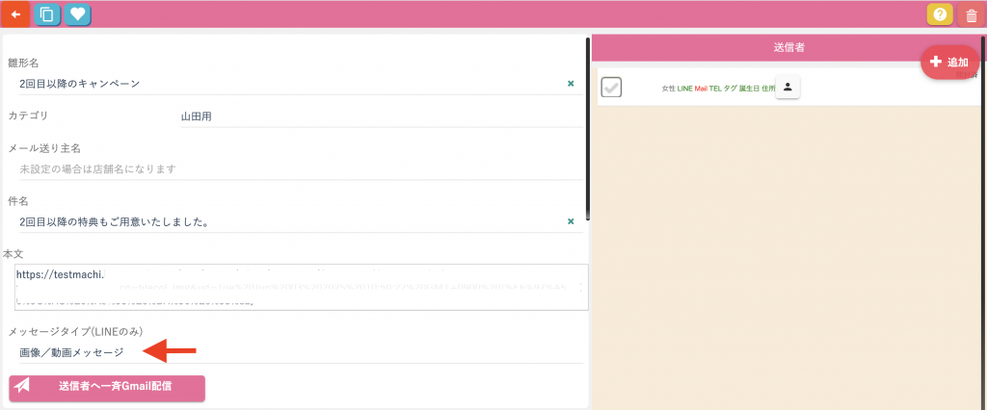This screenshot has height=410, width=987.
Task: Click the 送信者 panel header
Action: pos(788,46)
